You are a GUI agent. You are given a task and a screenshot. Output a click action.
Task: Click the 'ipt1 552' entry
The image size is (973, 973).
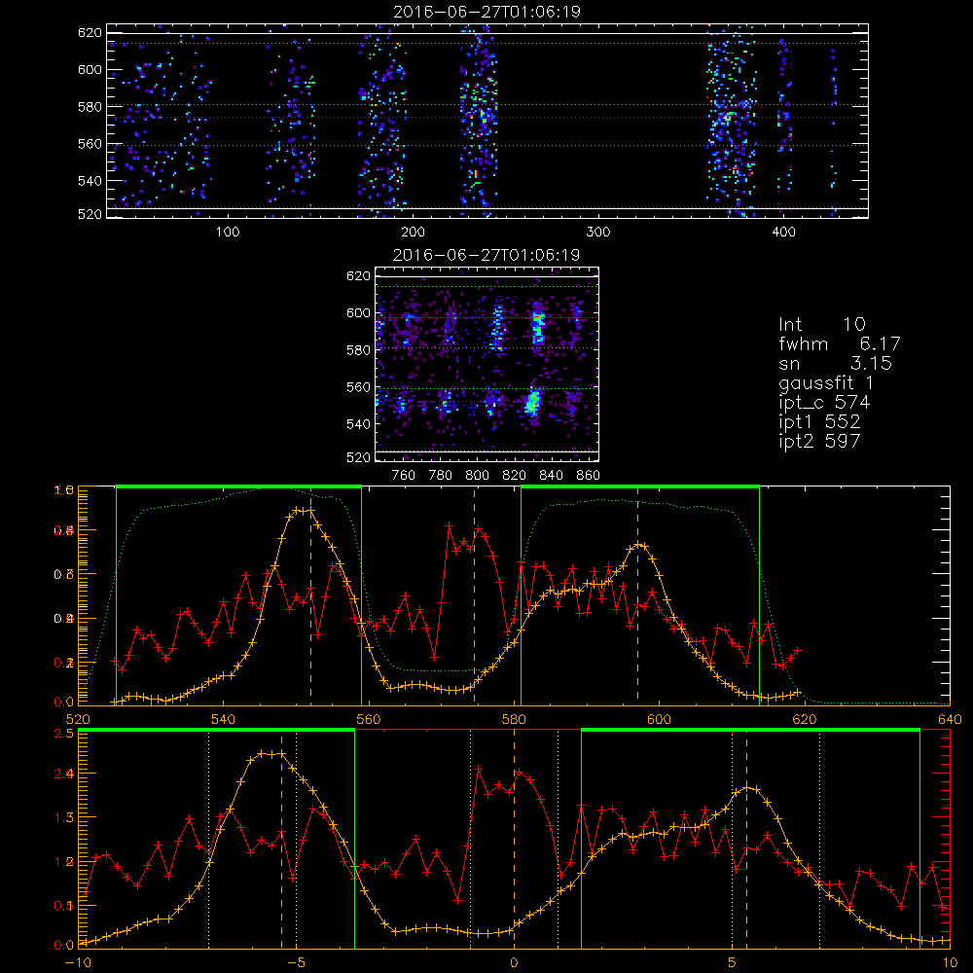(819, 422)
